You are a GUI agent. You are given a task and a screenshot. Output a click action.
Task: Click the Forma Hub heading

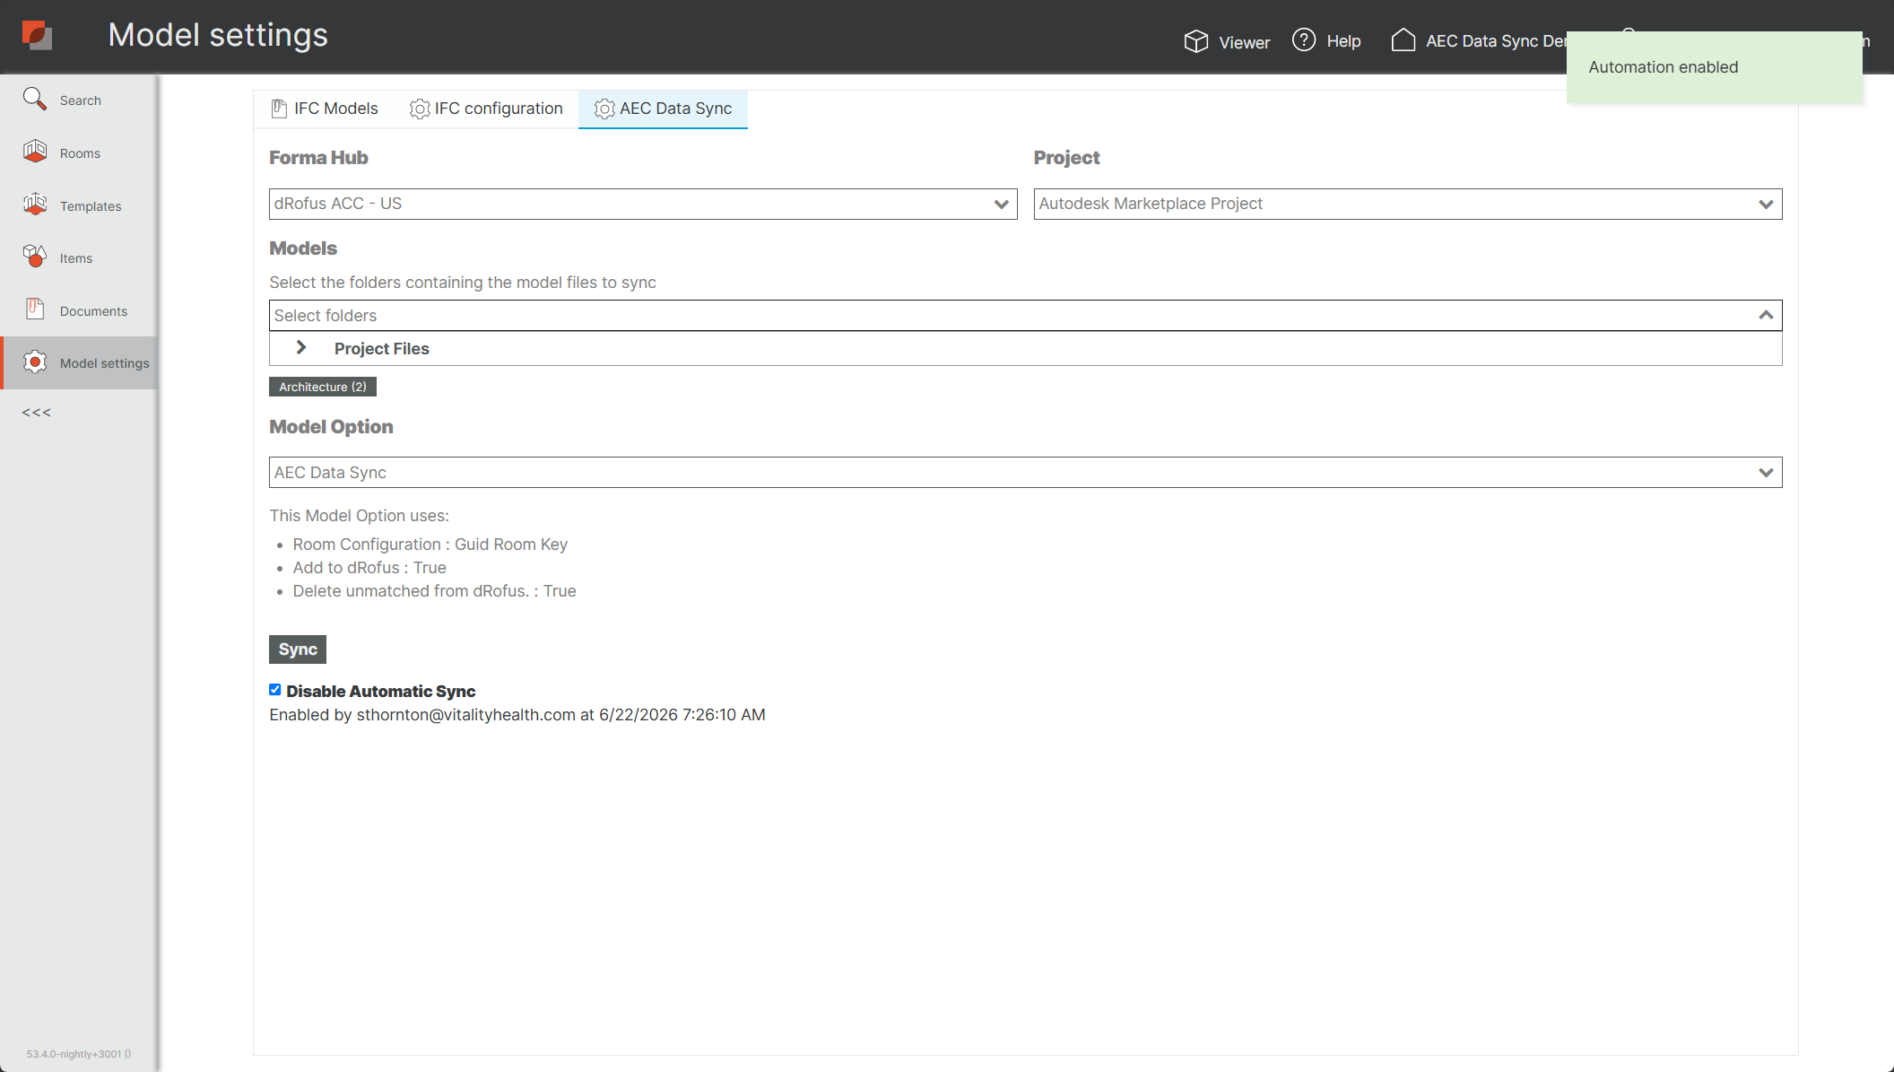coord(318,158)
